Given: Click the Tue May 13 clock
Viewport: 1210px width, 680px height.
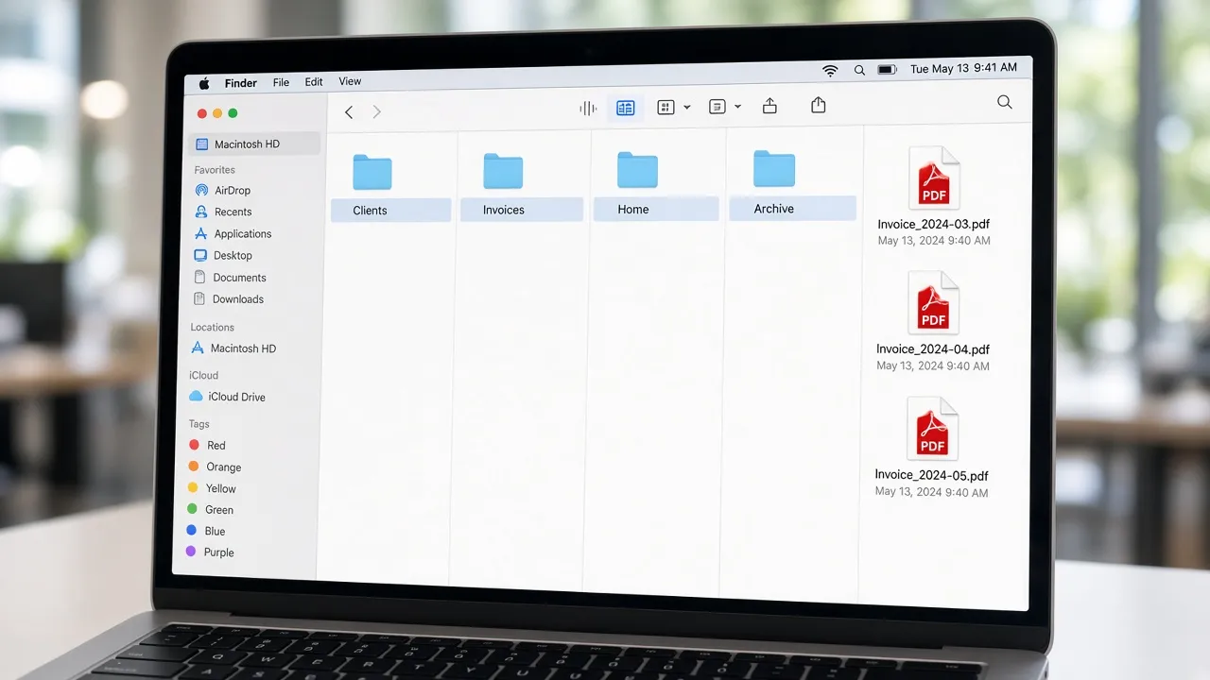Looking at the screenshot, I should coord(963,68).
